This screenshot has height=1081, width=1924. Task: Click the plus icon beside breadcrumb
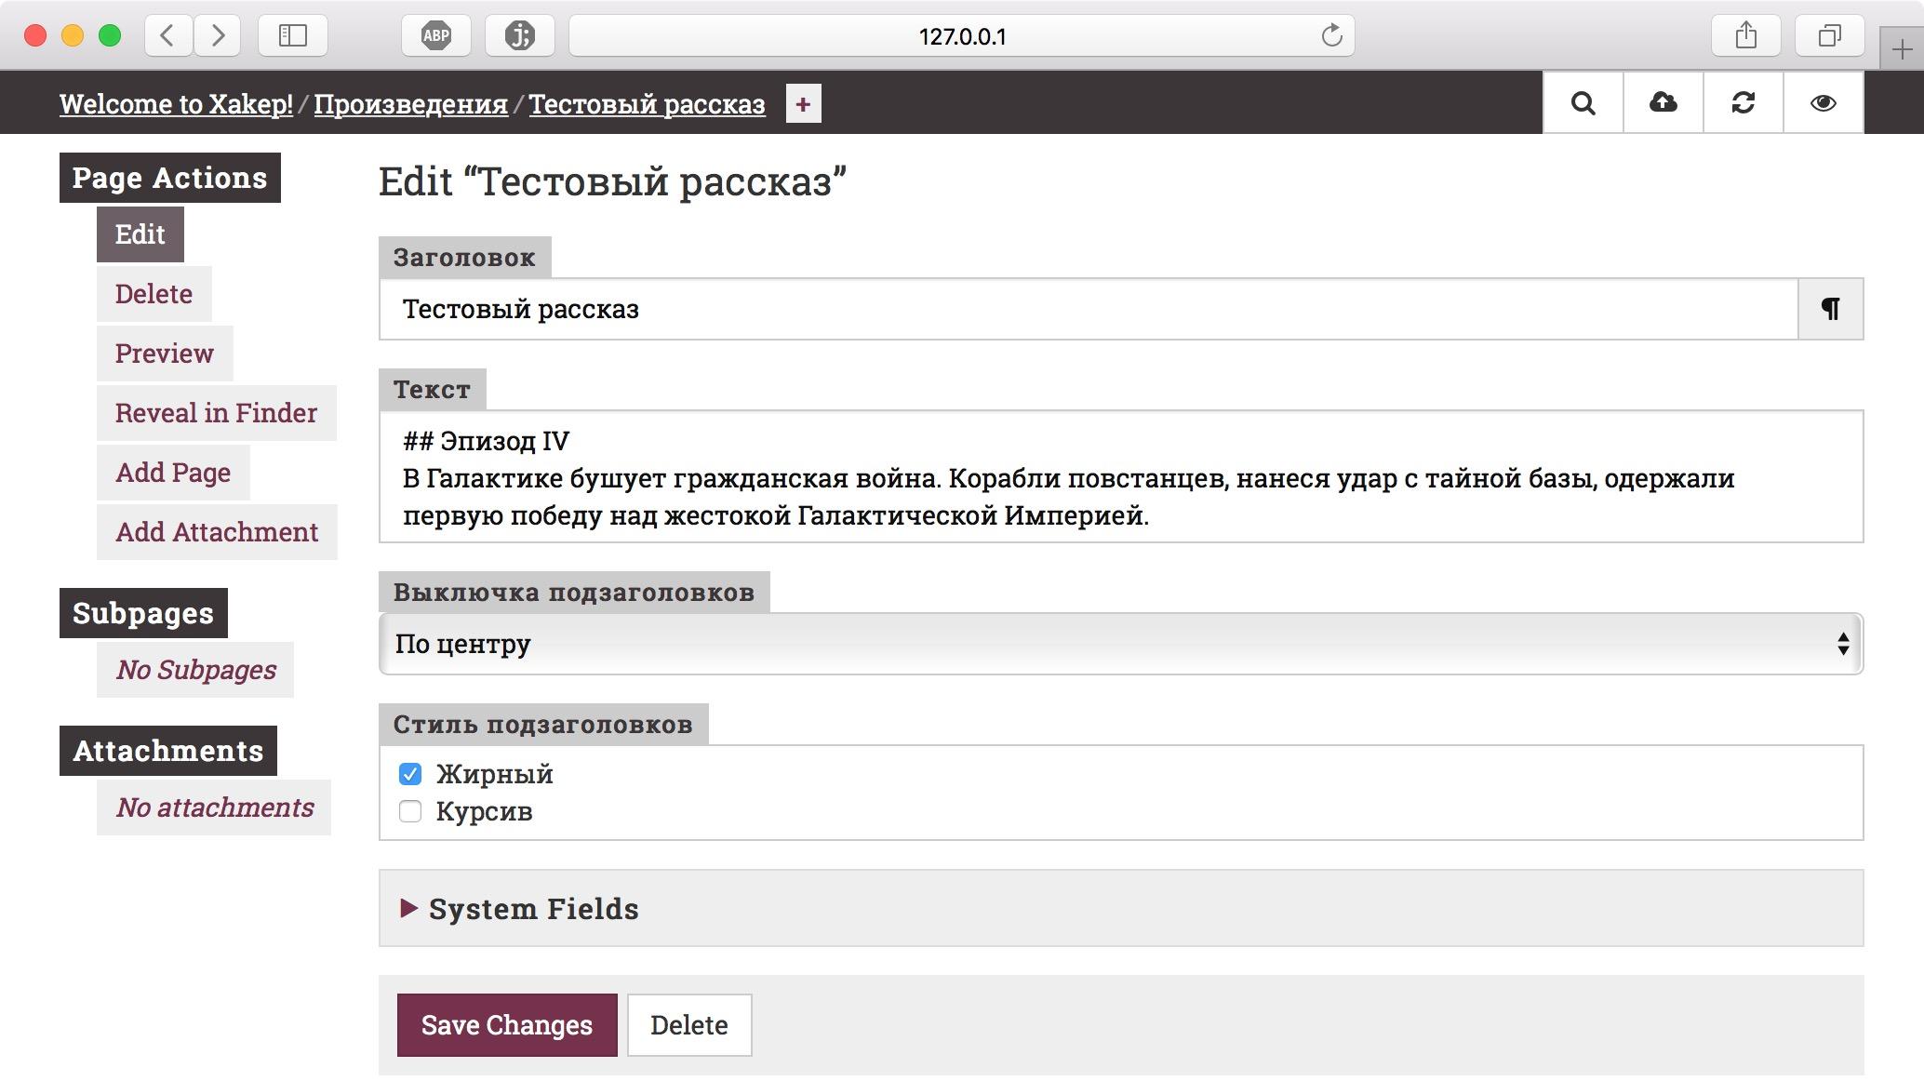[803, 104]
